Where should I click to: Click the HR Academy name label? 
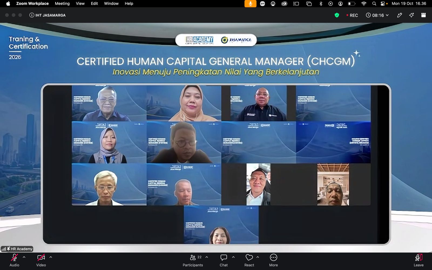tap(17, 249)
